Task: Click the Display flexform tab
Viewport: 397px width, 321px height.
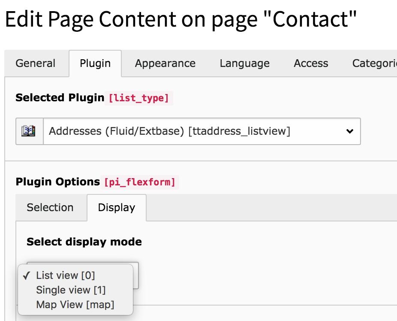Action: (x=117, y=208)
